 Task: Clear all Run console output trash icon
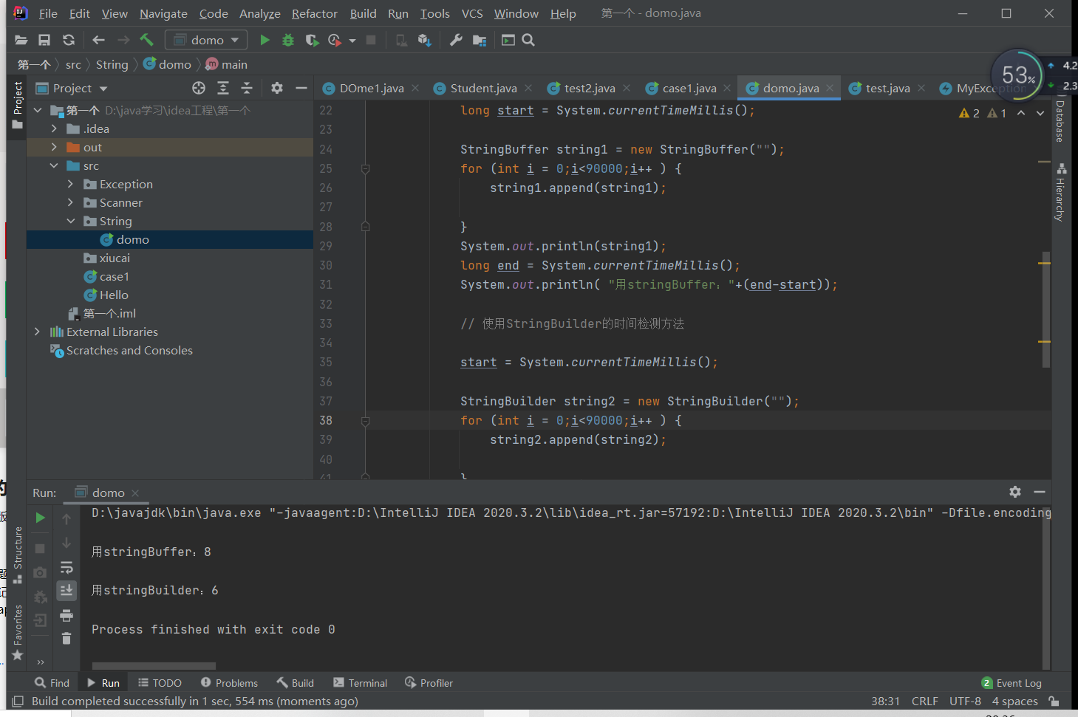66,639
